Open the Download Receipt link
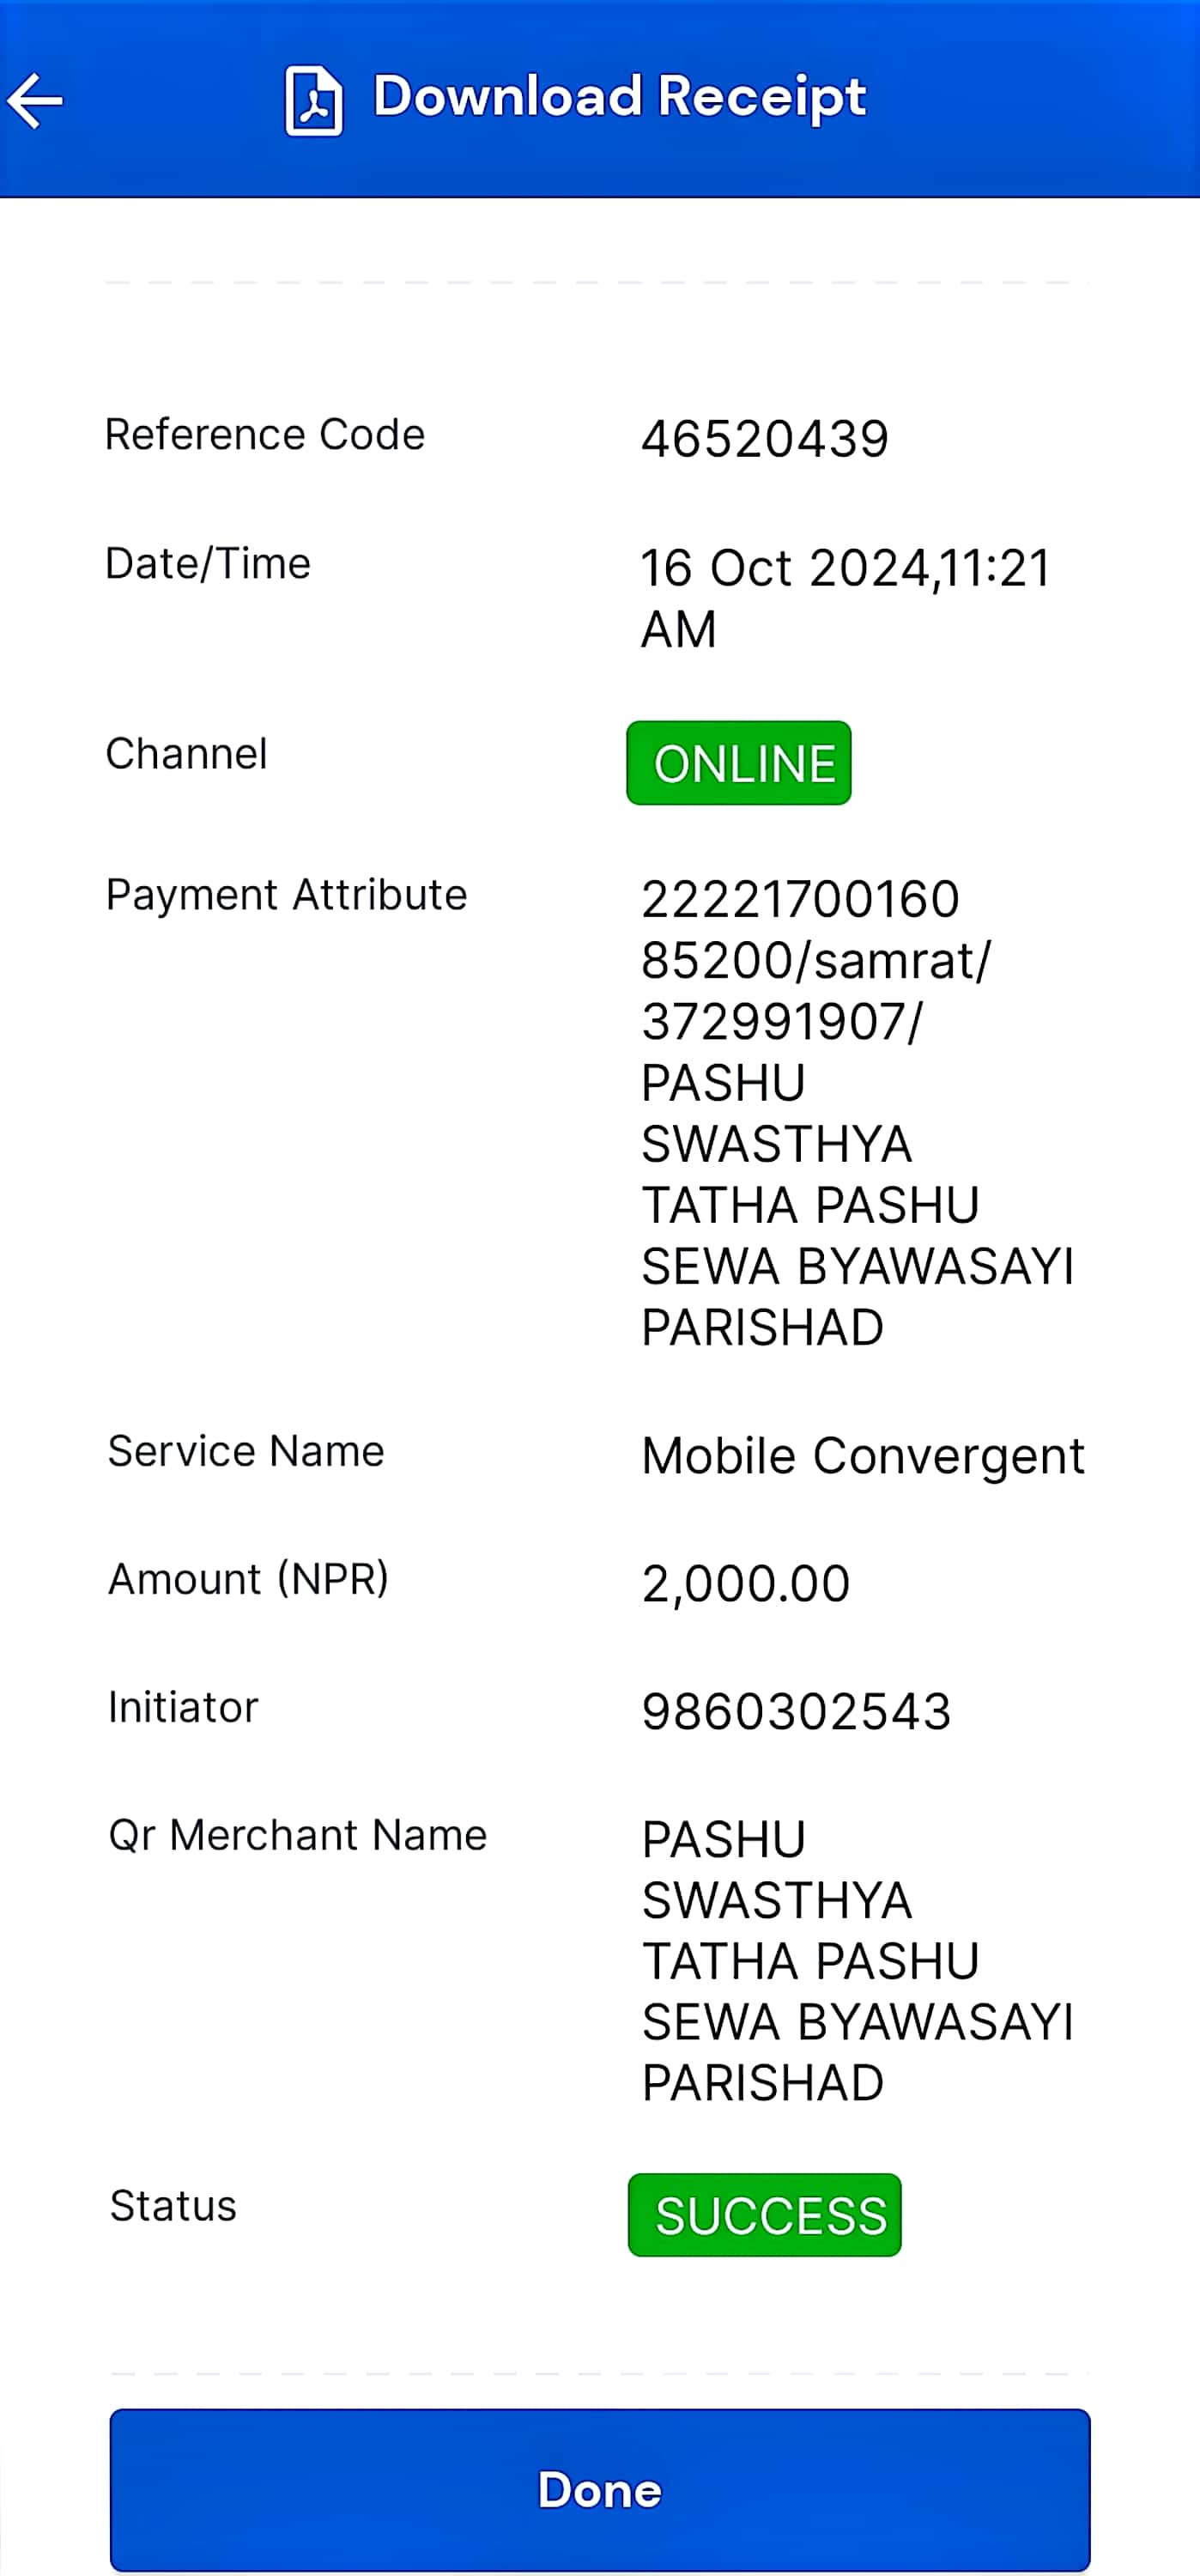 pos(619,97)
